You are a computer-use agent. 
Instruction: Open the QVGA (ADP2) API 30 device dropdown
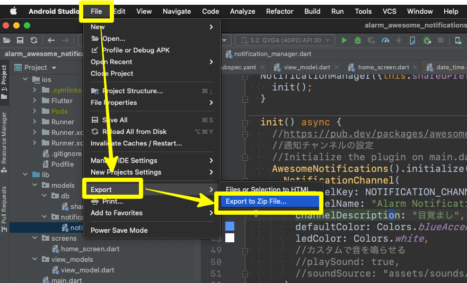tap(285, 40)
